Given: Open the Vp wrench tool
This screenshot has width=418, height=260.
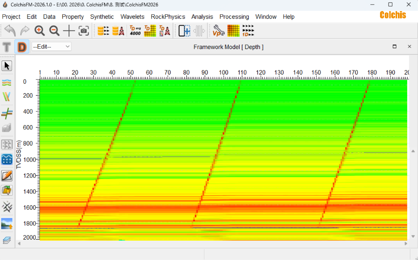Looking at the screenshot, I should pyautogui.click(x=219, y=31).
